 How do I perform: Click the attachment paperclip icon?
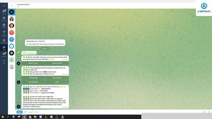tap(25, 112)
